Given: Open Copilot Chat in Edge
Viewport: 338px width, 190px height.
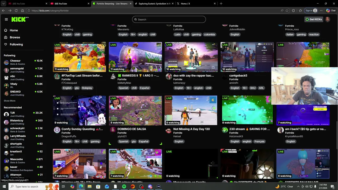Looking at the screenshot, I should point(331,11).
